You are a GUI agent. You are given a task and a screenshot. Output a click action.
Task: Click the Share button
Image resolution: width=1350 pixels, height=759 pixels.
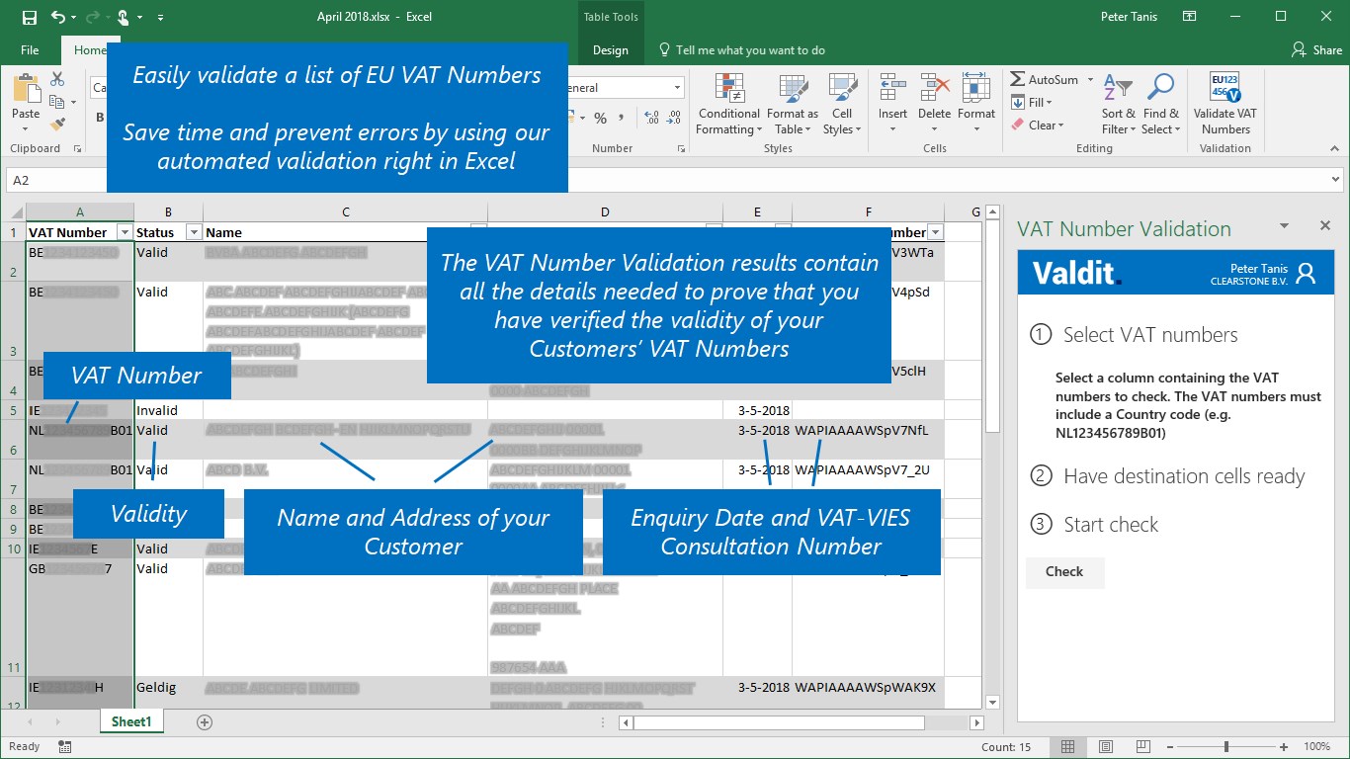point(1316,50)
